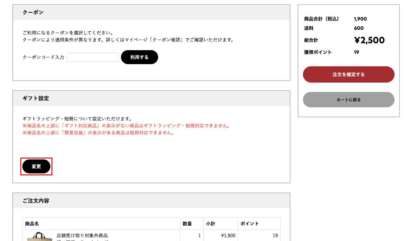Select the 商品名 column header
The width and height of the screenshot is (413, 241).
(x=32, y=224)
